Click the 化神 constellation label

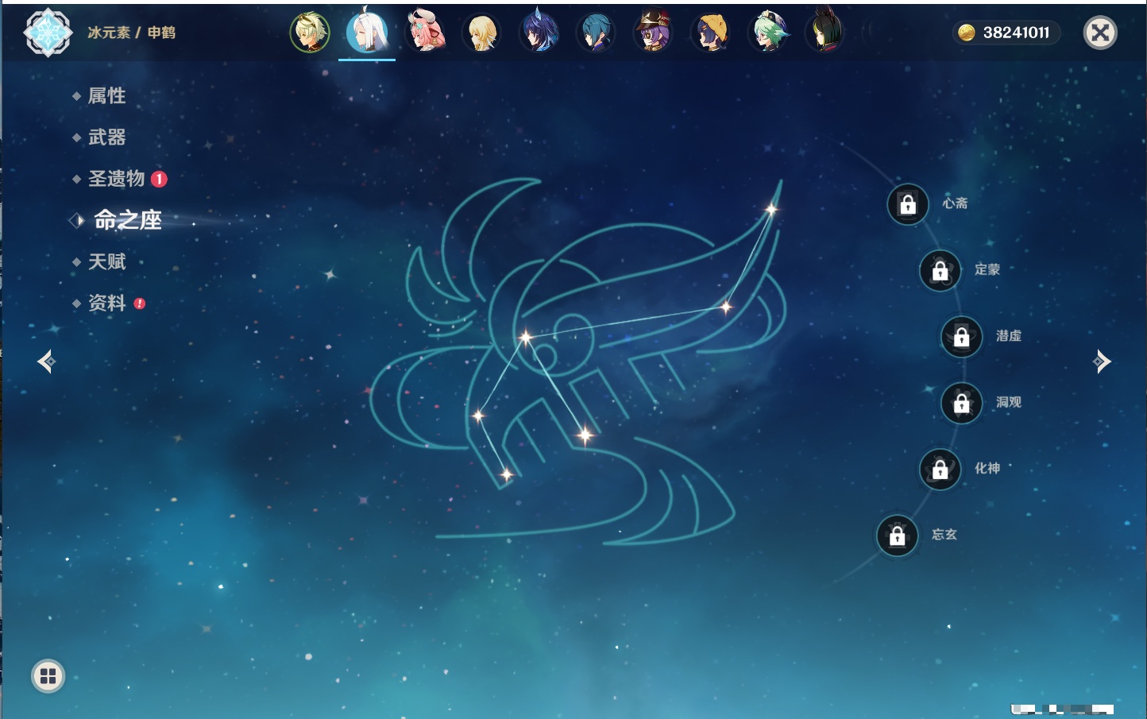point(987,468)
